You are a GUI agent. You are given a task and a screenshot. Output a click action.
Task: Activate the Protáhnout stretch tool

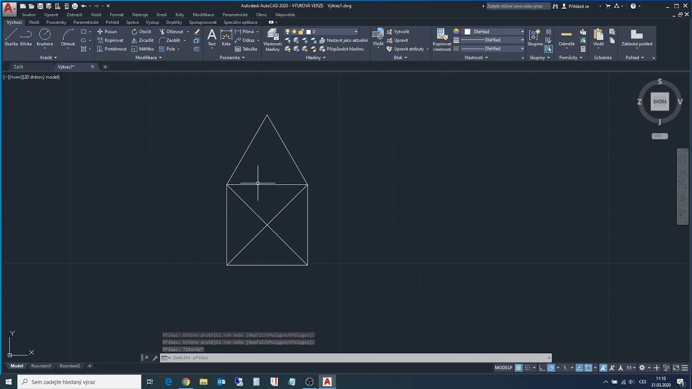(x=111, y=49)
